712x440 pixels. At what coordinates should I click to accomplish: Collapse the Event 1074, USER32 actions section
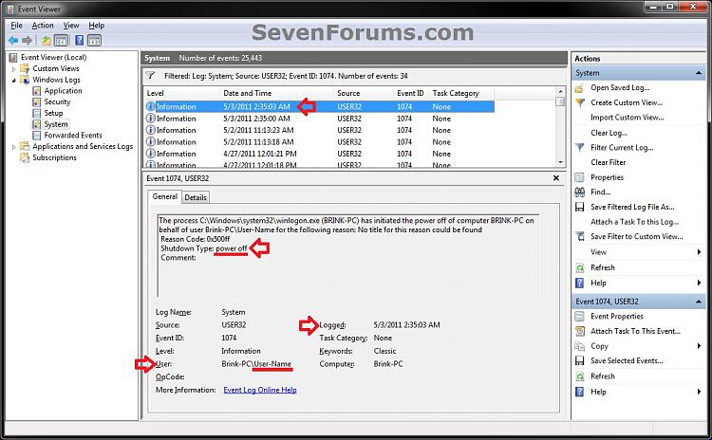[x=699, y=302]
